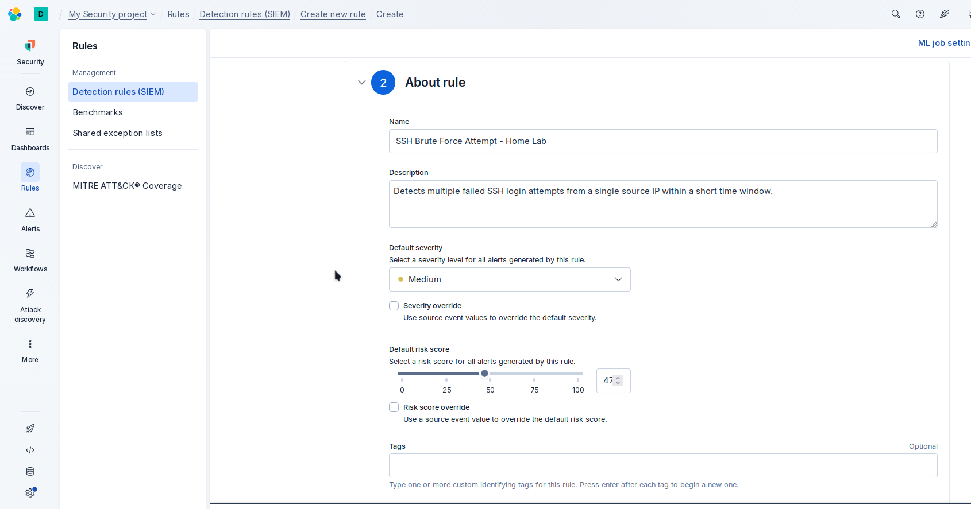Enable the Severity override checkbox

point(394,306)
